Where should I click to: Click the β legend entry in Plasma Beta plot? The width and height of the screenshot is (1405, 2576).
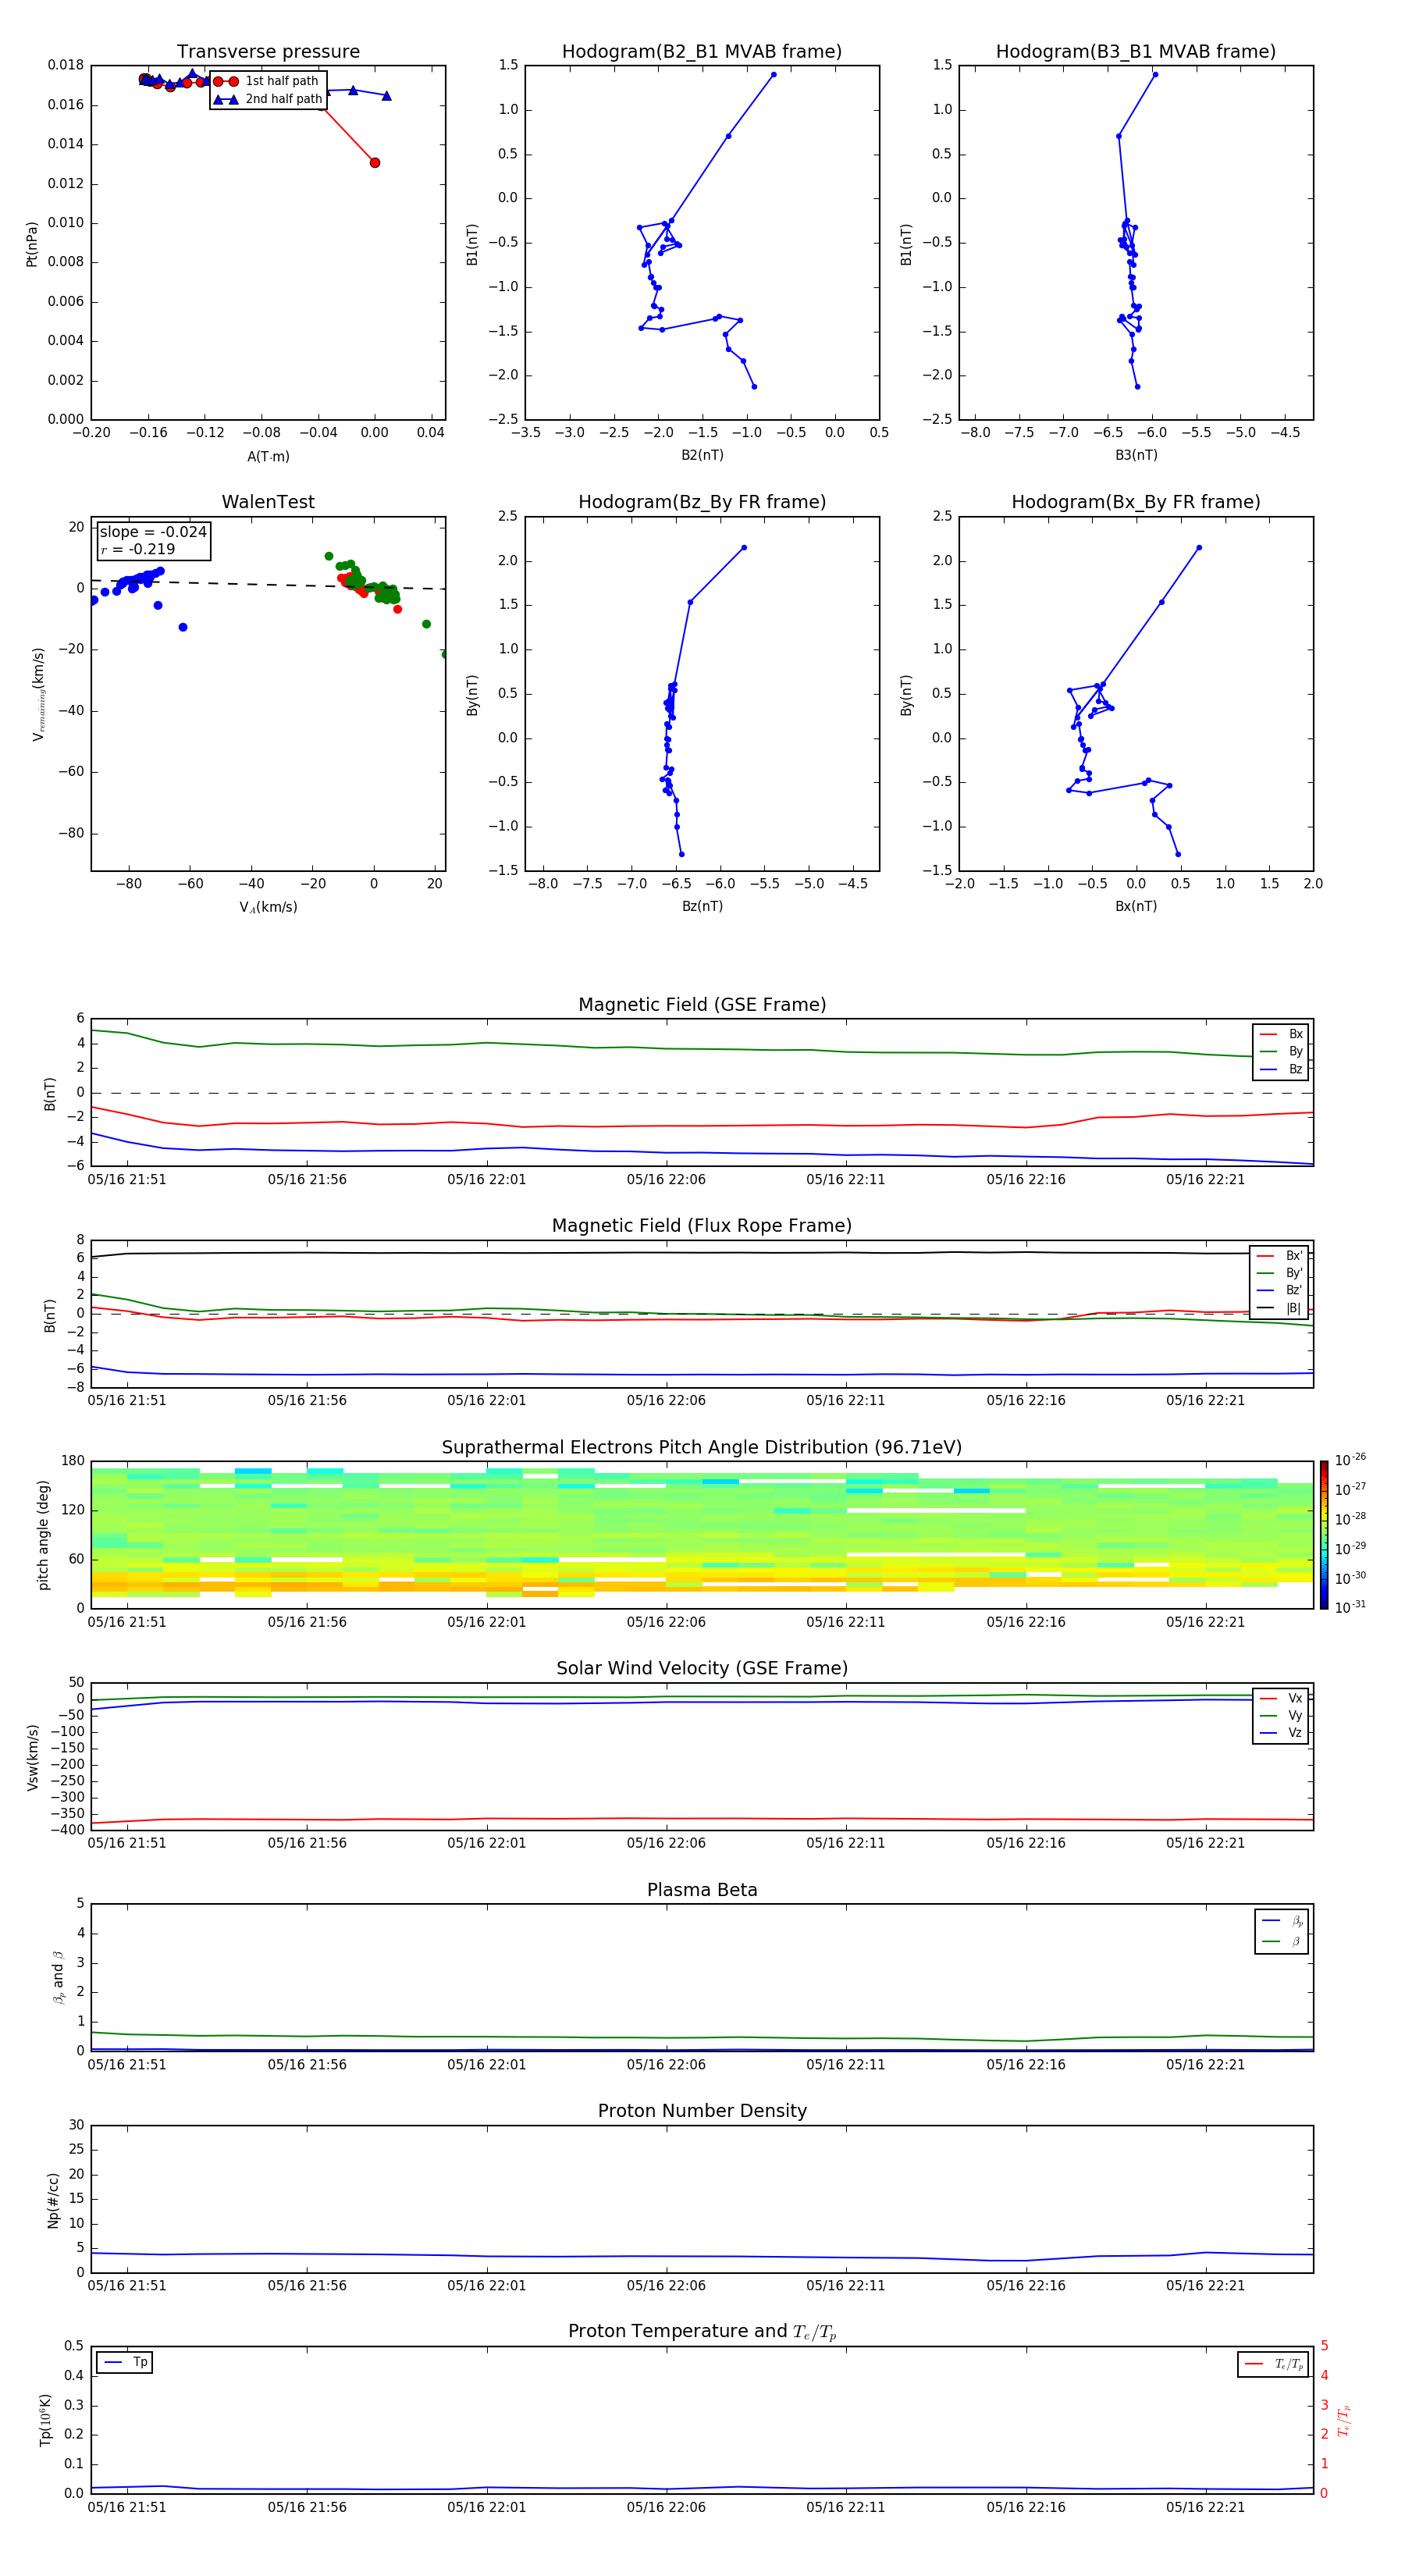click(x=1281, y=1942)
